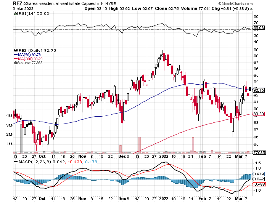
Task: Click the 70 overbought level label on RSI axis
Action: tap(256, 22)
